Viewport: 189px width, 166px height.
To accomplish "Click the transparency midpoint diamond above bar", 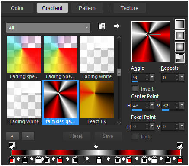I will coord(96,147).
